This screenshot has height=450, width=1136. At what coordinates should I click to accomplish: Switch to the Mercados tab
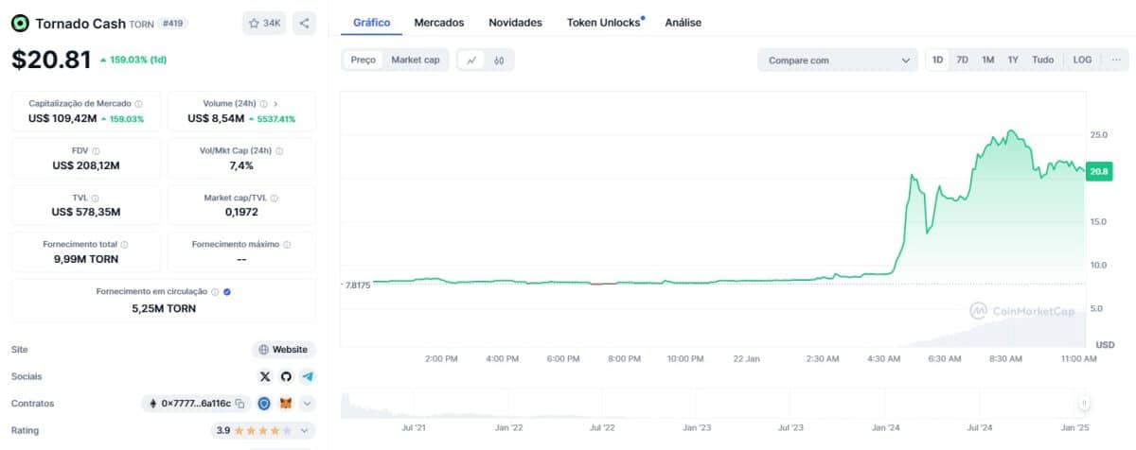(x=441, y=22)
